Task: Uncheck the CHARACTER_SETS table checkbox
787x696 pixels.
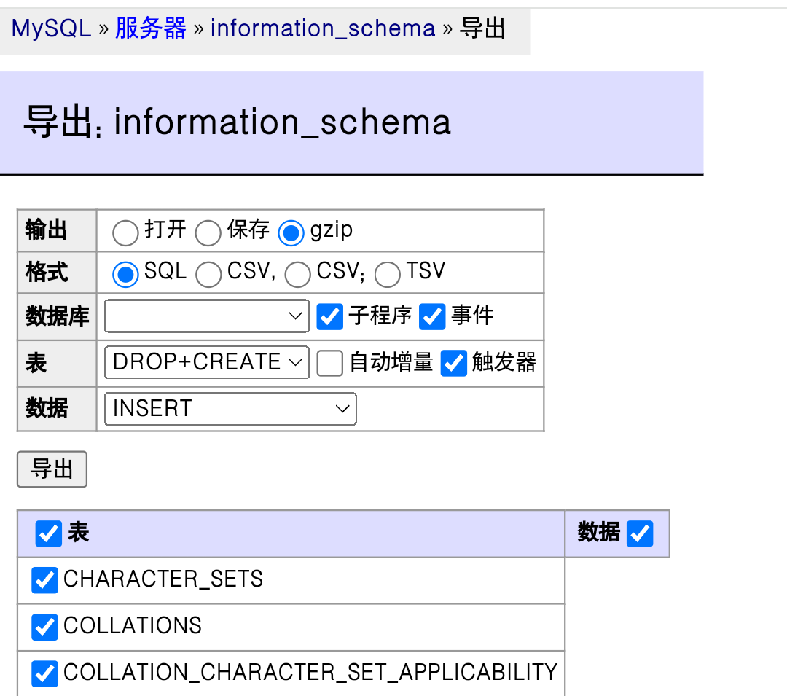Action: tap(45, 580)
